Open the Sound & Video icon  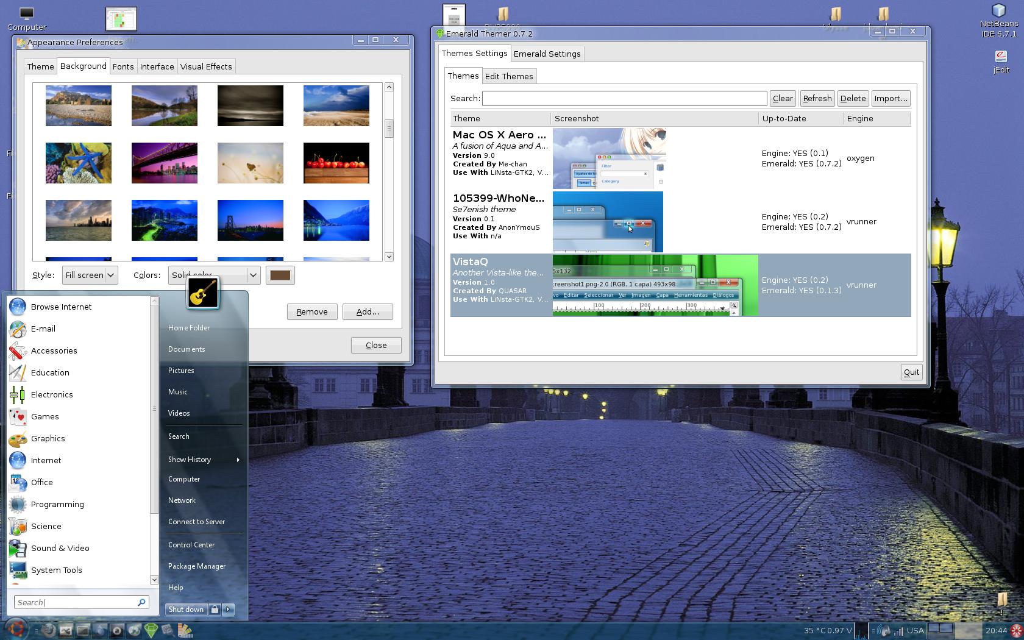tap(18, 548)
